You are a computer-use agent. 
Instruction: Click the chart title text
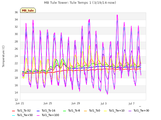pyautogui.click(x=80, y=2)
